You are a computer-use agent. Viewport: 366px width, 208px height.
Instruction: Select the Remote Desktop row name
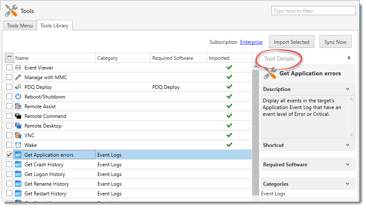pyautogui.click(x=43, y=126)
